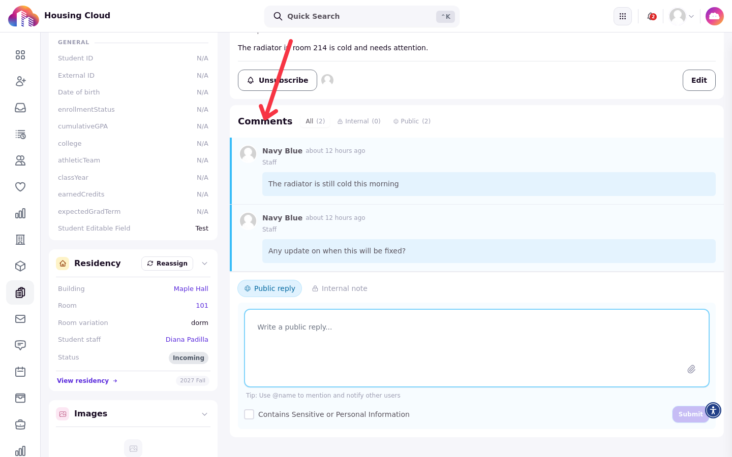Click the cube package sidebar icon
This screenshot has width=732, height=457.
20,266
